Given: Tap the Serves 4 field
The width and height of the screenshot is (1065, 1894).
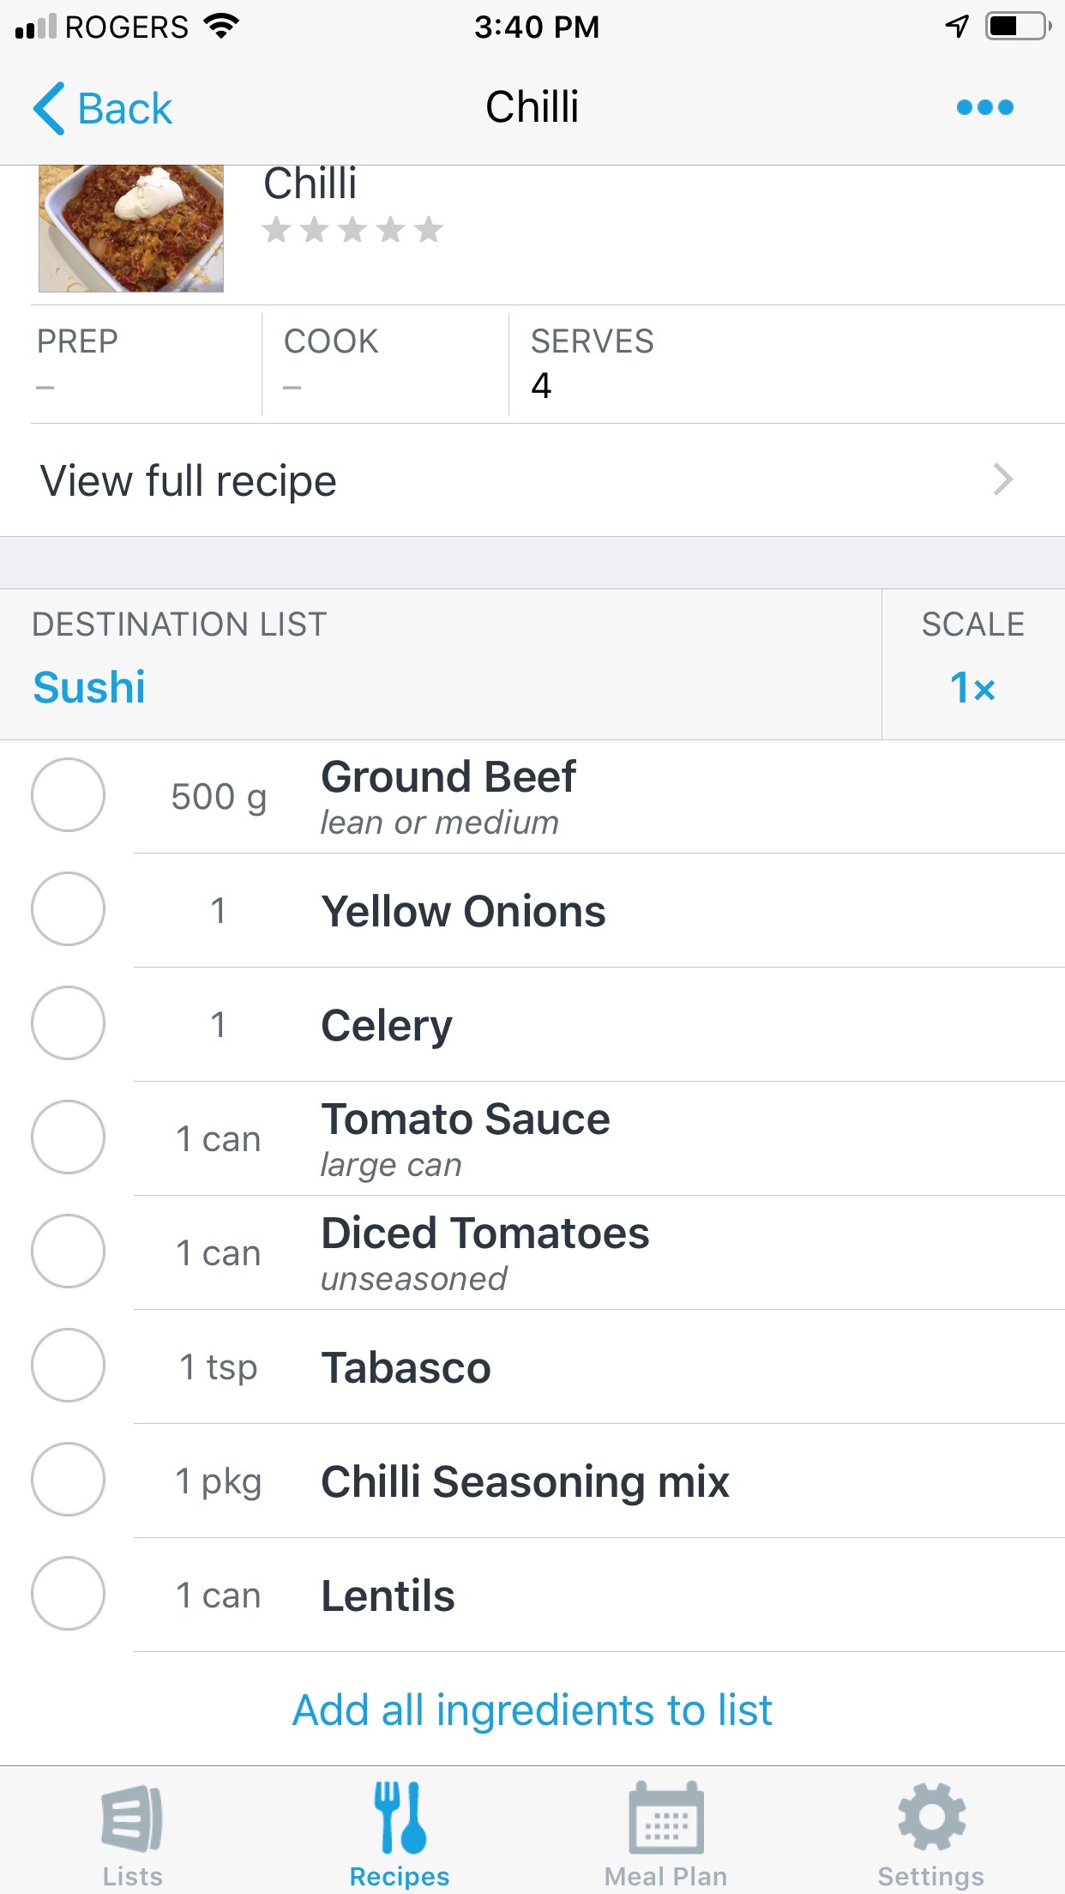Looking at the screenshot, I should [x=592, y=365].
